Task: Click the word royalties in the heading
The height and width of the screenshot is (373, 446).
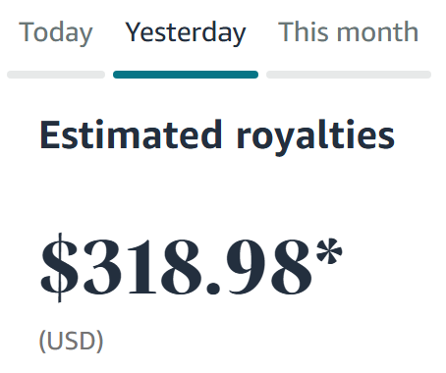Action: (315, 137)
